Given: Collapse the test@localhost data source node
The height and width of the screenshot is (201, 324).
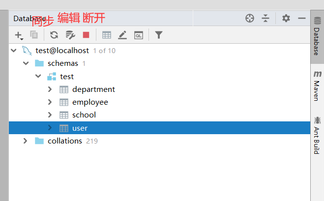Looking at the screenshot, I should [14, 51].
